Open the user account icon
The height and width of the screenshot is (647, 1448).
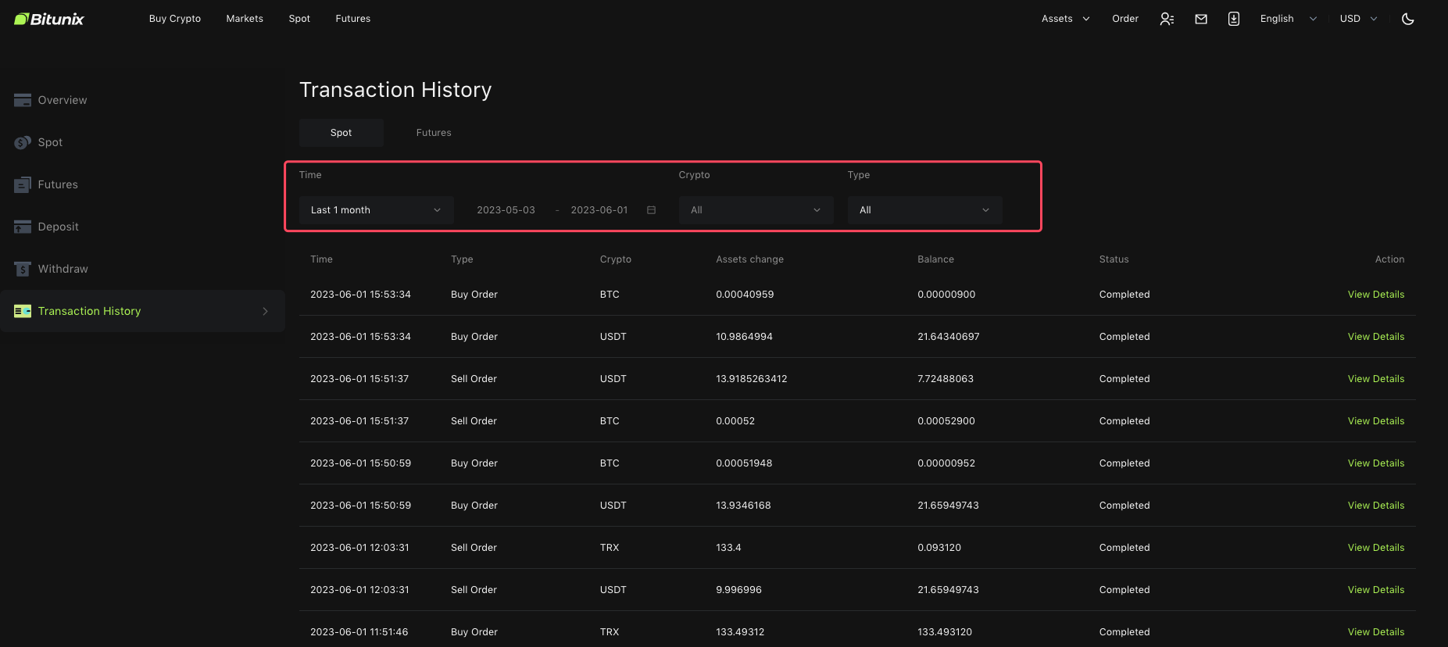coord(1167,19)
